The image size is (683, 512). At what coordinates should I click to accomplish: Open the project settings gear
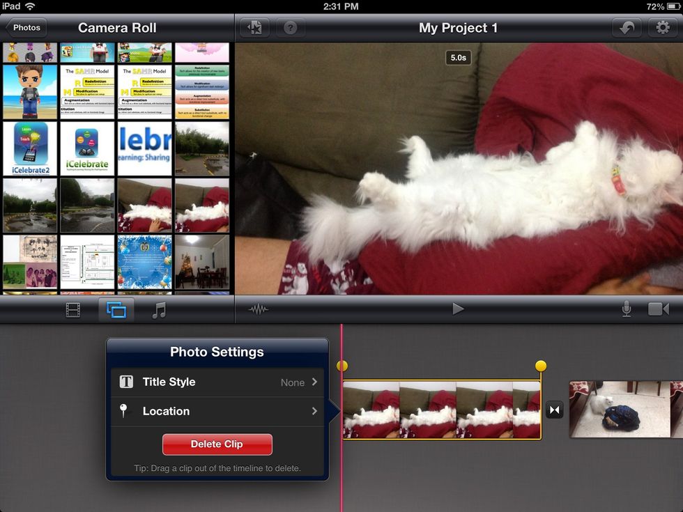coord(663,28)
